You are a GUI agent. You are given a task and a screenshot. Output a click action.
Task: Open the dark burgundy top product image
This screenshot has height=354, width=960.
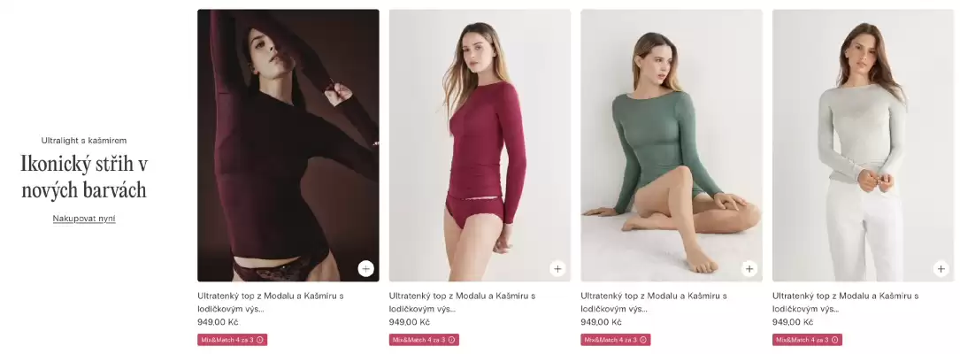point(288,145)
